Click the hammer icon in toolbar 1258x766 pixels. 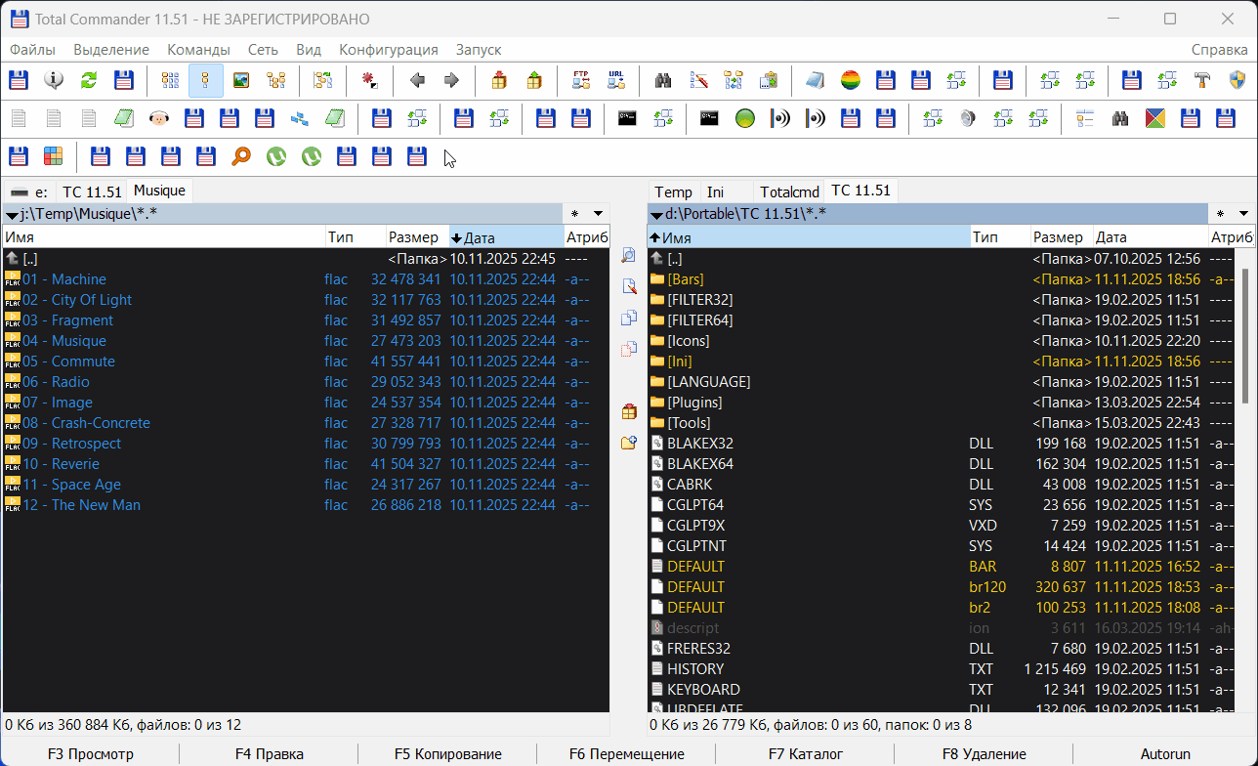pos(1202,81)
